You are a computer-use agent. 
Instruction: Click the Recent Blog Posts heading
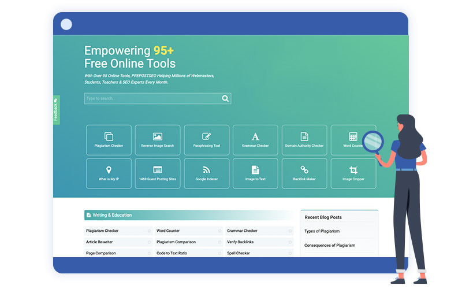pos(323,217)
